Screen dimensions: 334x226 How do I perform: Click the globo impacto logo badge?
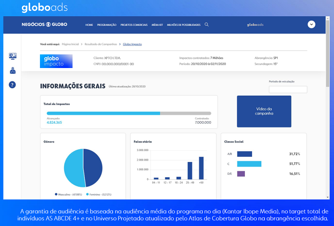pos(56,61)
